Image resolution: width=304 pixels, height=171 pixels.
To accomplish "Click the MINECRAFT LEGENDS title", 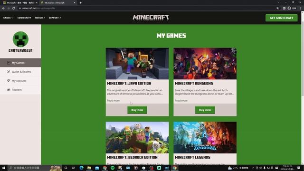I will click(192, 157).
